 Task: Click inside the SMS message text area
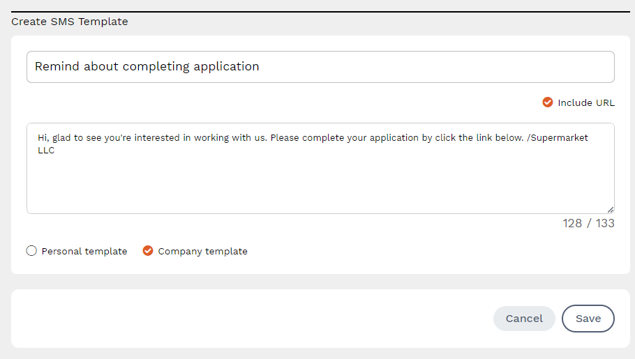point(320,181)
